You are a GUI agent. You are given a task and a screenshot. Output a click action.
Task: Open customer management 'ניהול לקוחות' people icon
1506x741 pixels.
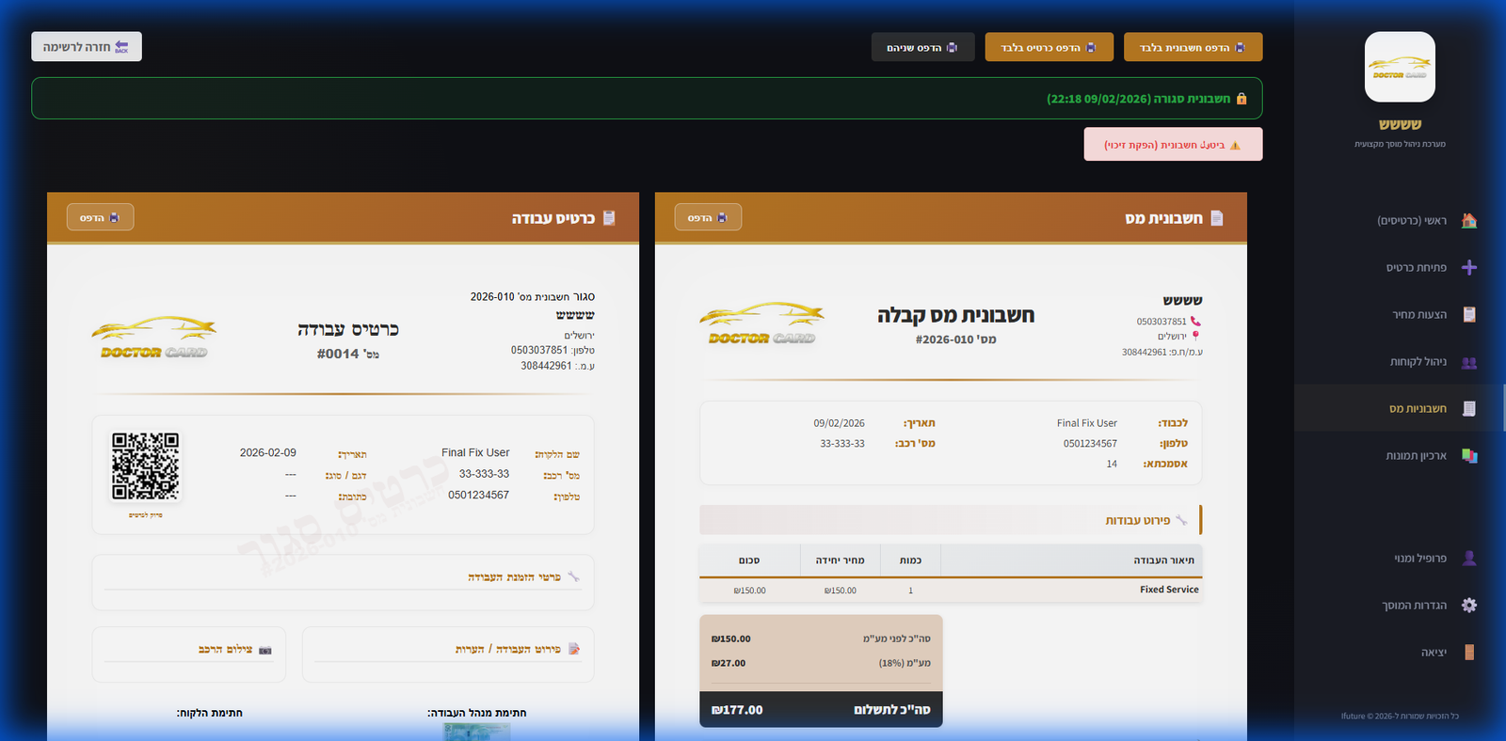1468,362
